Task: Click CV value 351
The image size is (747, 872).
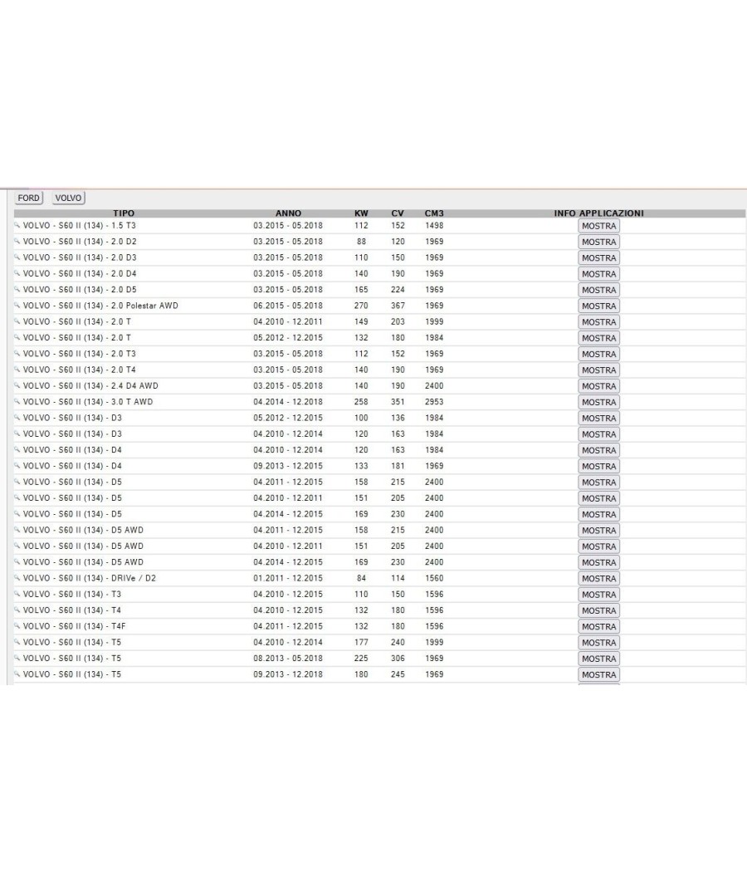Action: coord(398,401)
